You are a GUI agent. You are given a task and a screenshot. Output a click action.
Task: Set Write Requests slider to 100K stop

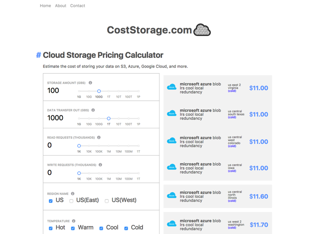99,173
